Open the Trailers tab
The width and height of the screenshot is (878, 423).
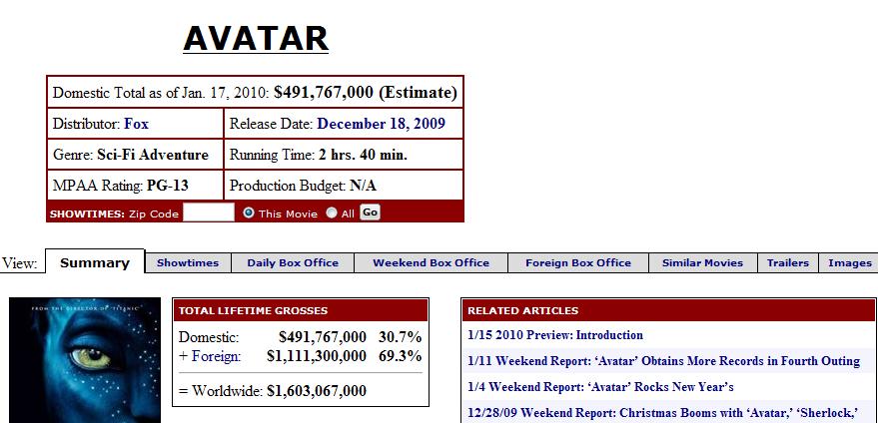[788, 263]
